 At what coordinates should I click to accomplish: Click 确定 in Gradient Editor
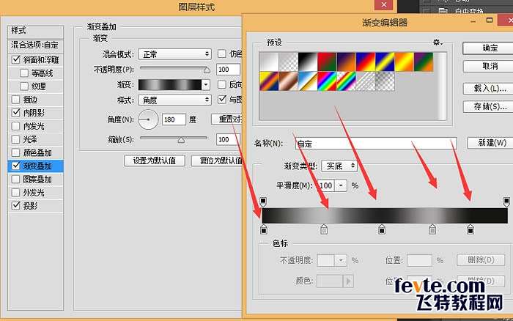(490, 48)
